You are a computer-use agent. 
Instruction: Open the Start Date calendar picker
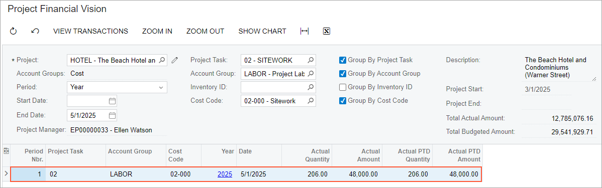click(112, 101)
